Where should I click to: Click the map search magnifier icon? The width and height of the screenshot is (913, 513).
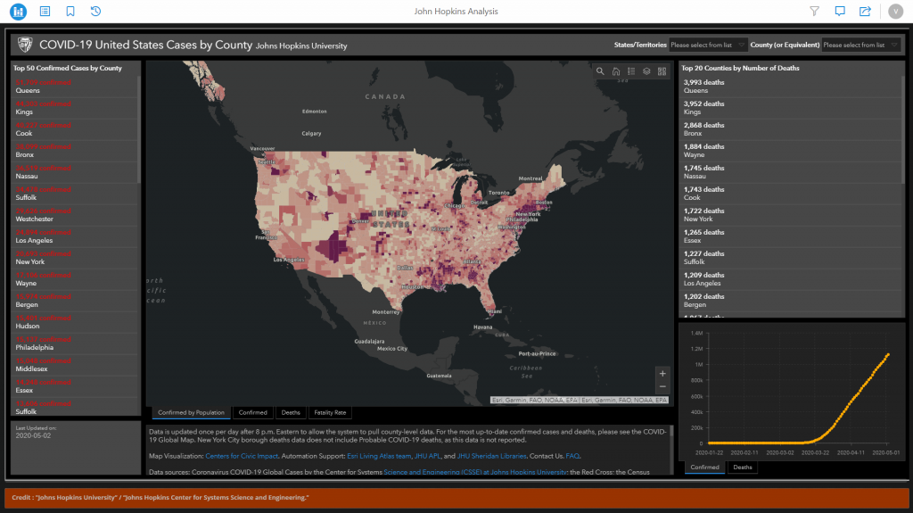[x=600, y=71]
